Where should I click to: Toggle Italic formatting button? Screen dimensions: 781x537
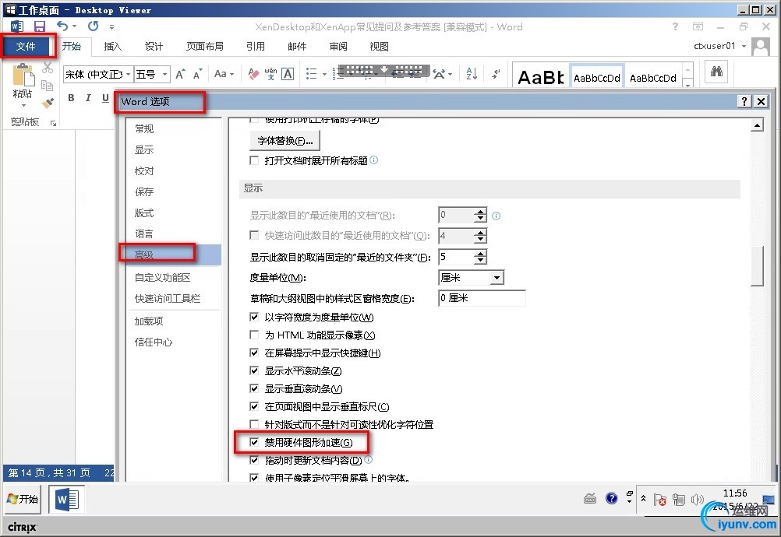(88, 98)
